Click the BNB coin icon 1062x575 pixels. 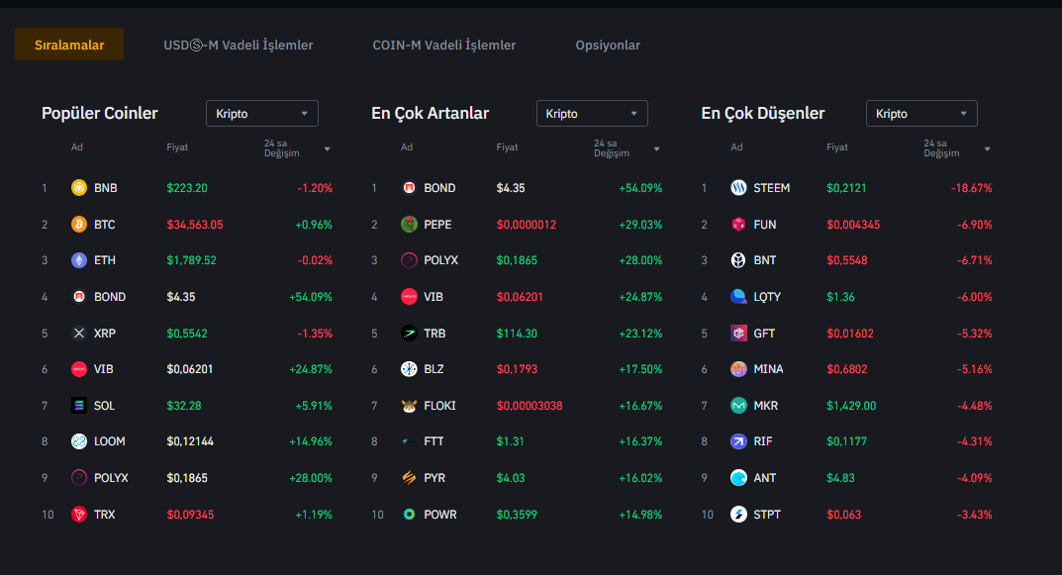click(79, 188)
